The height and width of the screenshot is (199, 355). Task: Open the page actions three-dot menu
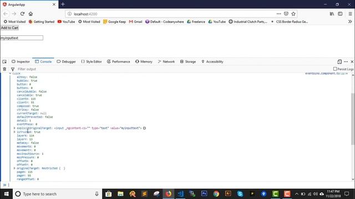[x=278, y=14]
